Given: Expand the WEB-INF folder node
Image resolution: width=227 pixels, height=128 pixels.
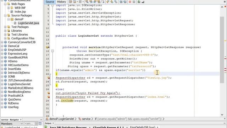Looking at the screenshot, I should click(x=9, y=8).
